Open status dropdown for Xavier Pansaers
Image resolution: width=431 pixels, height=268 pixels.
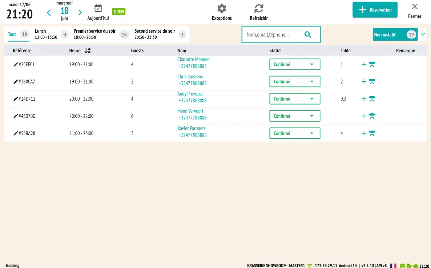pyautogui.click(x=294, y=133)
